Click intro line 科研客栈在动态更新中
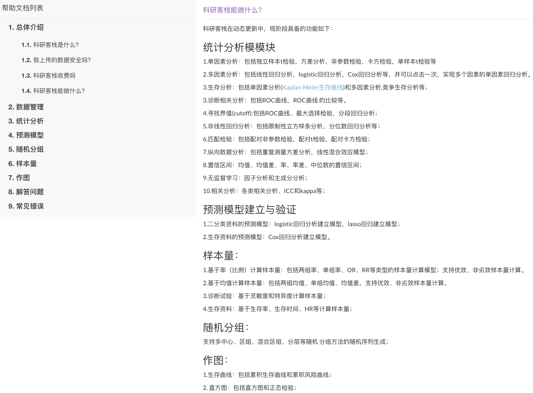533x393 pixels. click(268, 29)
